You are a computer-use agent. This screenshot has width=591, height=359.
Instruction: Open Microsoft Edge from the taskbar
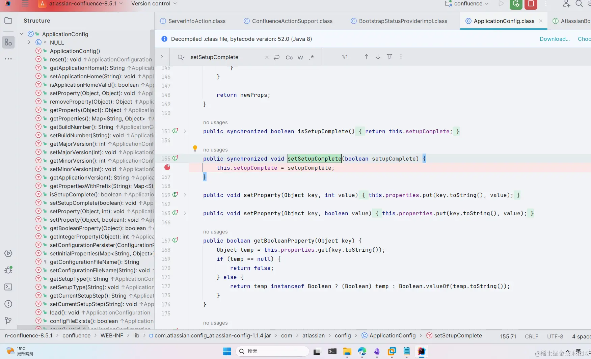click(362, 351)
